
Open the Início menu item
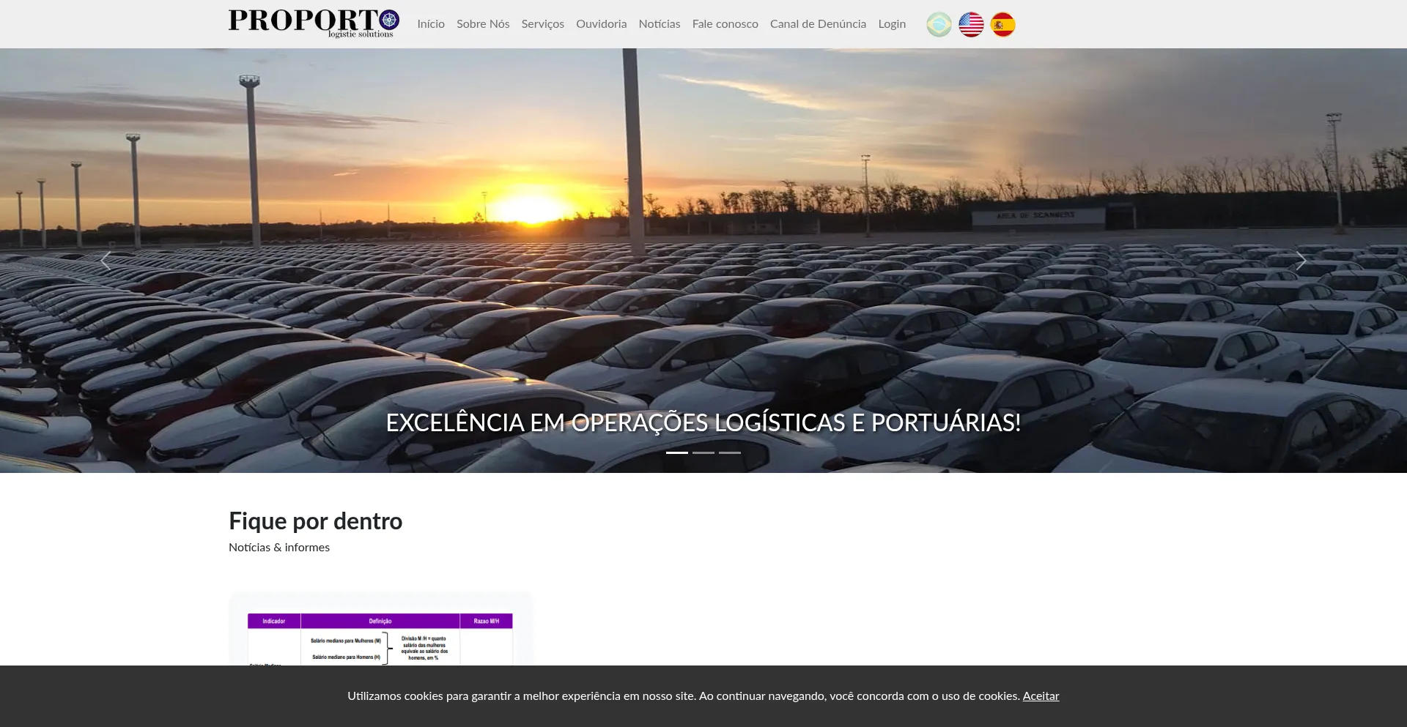coord(431,24)
